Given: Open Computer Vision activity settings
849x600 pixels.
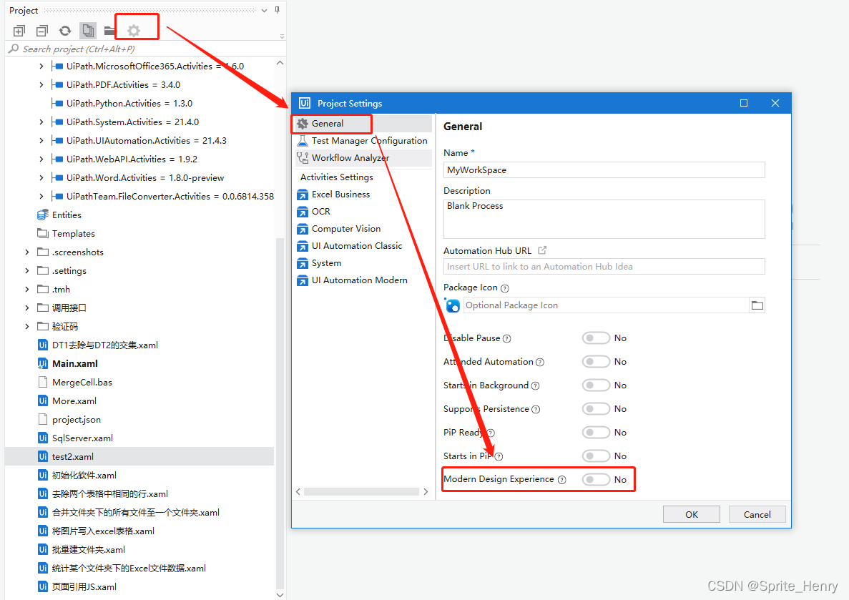Looking at the screenshot, I should click(x=346, y=229).
